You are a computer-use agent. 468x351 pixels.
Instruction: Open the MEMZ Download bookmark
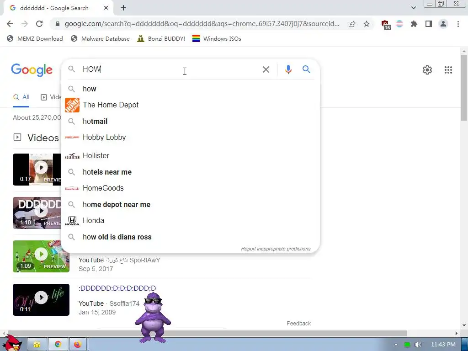pyautogui.click(x=35, y=38)
